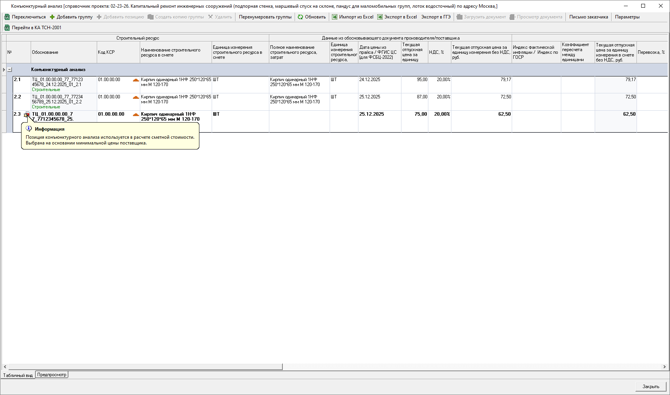Screen dimensions: 670x395
Task: Go to КА ТСН-2001
Action: coord(33,28)
